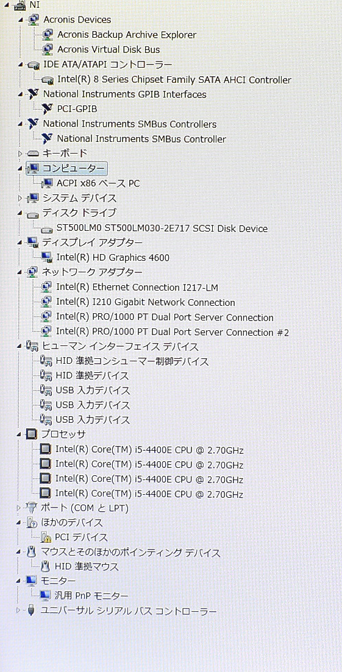
Task: Select the 汎用 PnP モニター icon
Action: click(x=46, y=595)
